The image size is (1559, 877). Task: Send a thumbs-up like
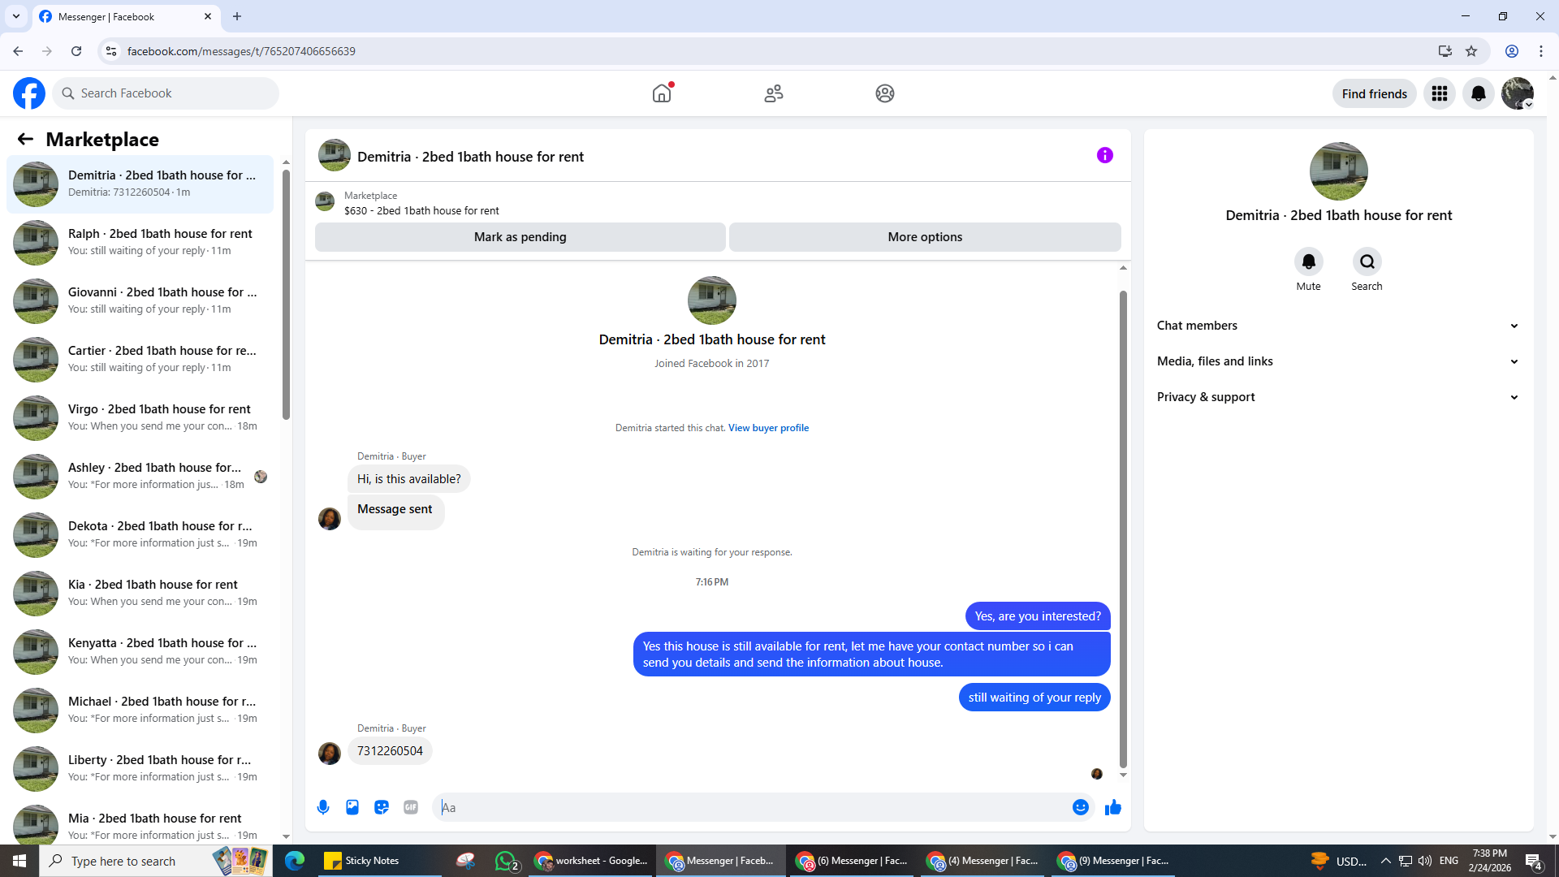1113,807
